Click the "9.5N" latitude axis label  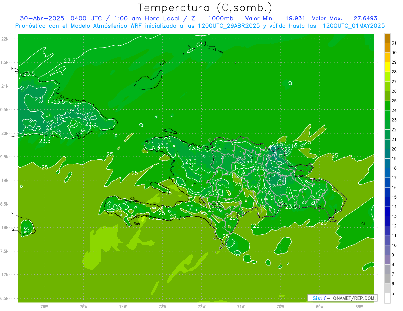5,157
